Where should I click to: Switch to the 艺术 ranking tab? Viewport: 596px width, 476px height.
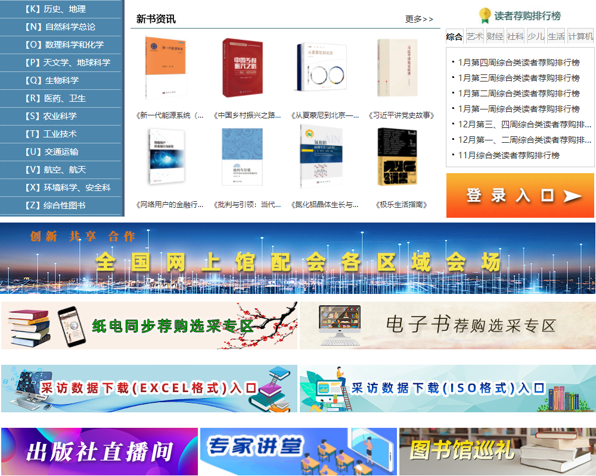[474, 36]
